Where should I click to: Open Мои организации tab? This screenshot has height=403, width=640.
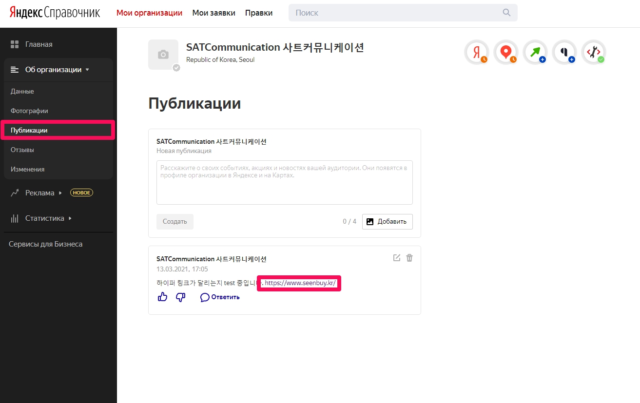[149, 13]
